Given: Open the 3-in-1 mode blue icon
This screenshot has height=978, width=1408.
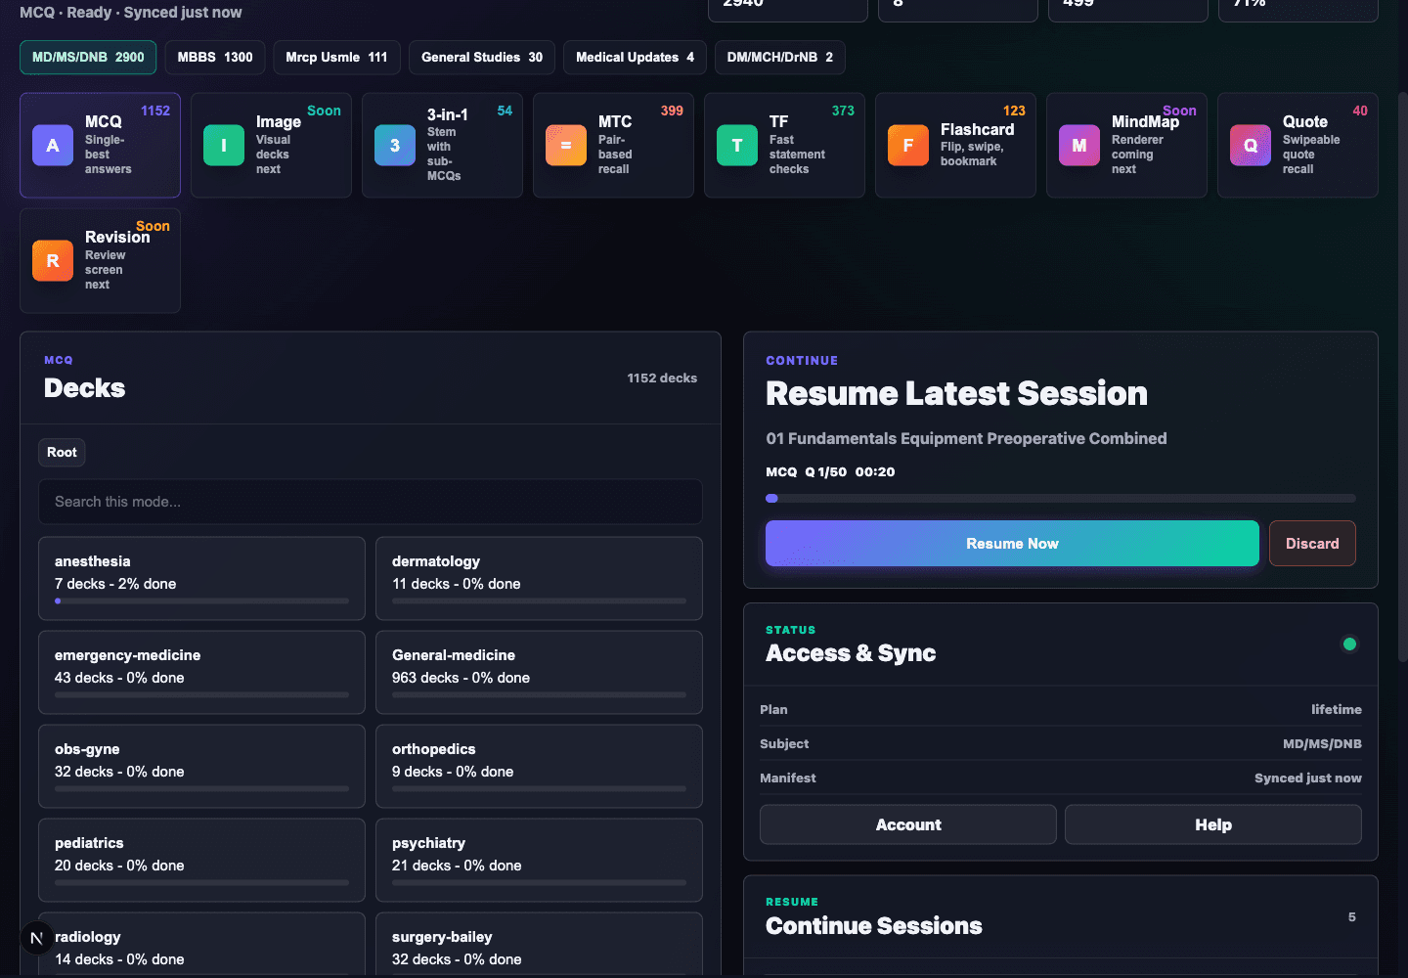Looking at the screenshot, I should click(395, 146).
